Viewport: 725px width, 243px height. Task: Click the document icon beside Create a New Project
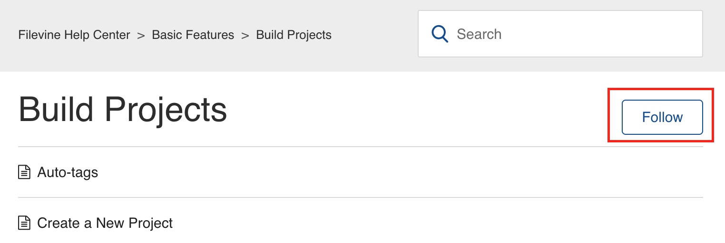coord(24,223)
